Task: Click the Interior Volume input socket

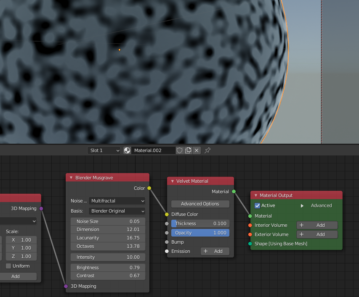Action: click(250, 225)
